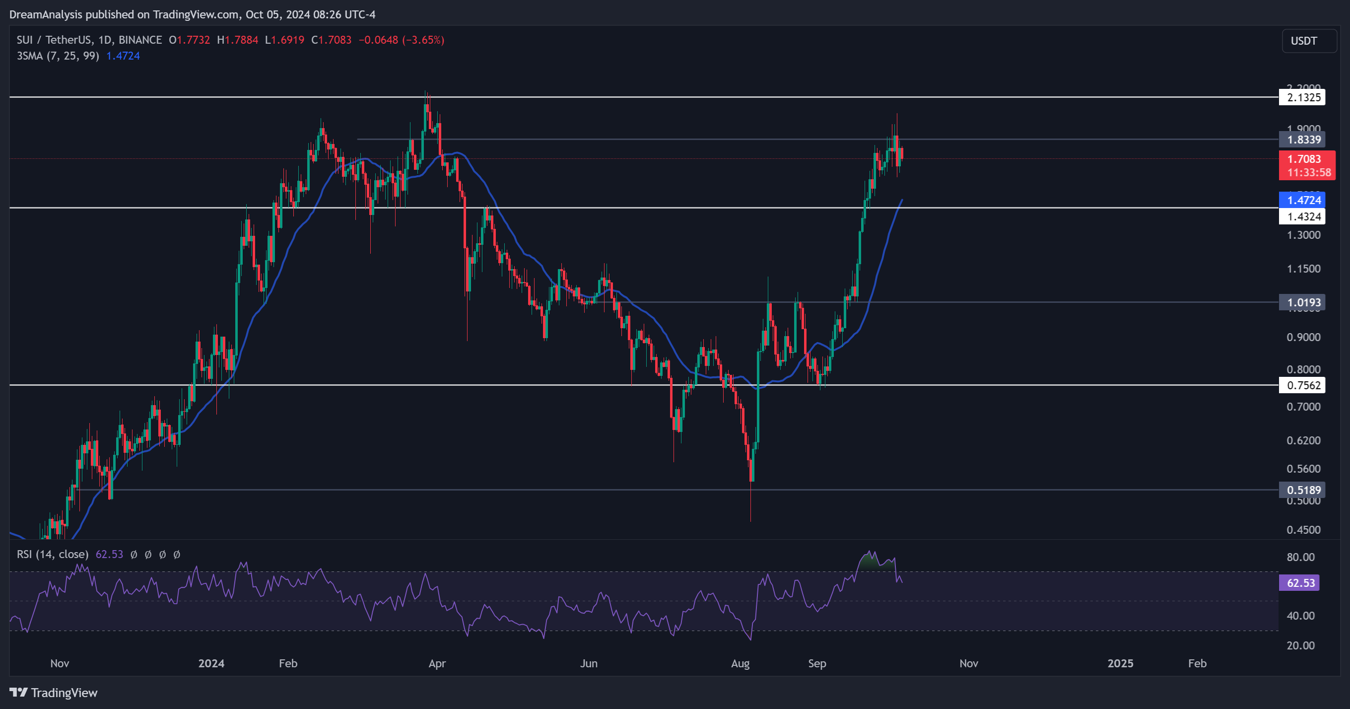Click the TradingView logo
1350x709 pixels.
coord(54,693)
